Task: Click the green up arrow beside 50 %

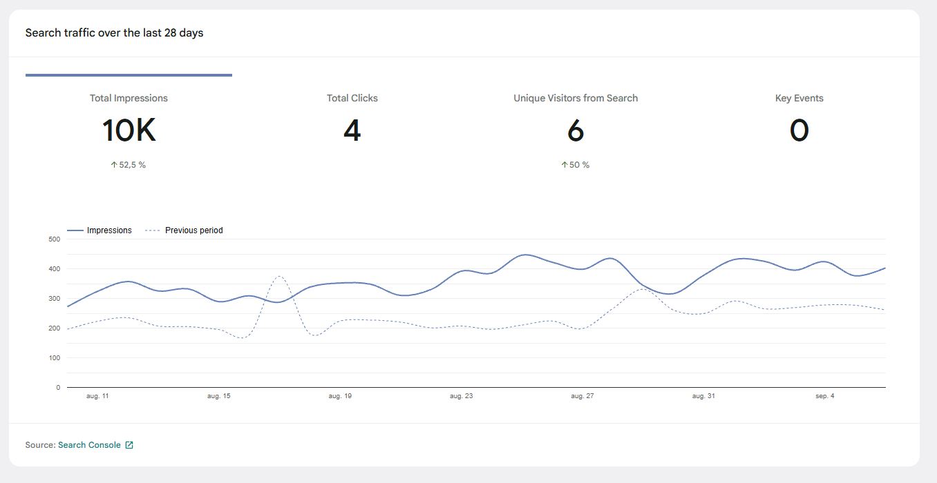Action: coord(564,165)
